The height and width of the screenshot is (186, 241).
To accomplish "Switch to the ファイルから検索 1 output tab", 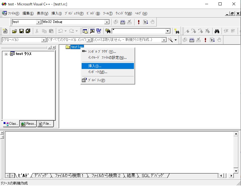I will tap(69, 176).
